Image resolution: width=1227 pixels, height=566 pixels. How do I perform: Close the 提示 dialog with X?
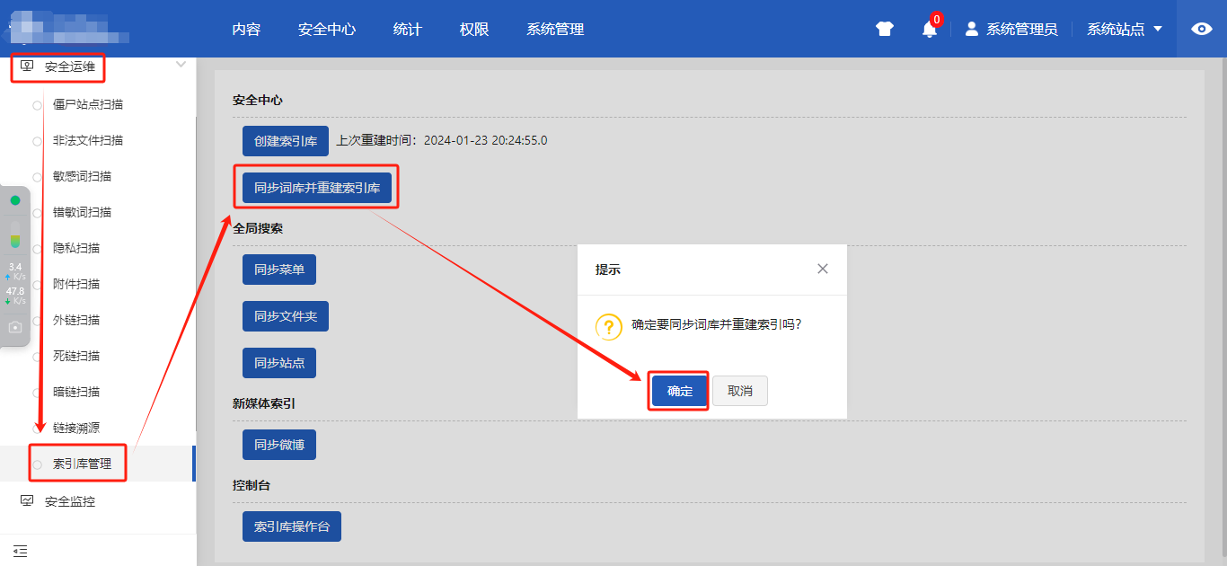click(822, 269)
